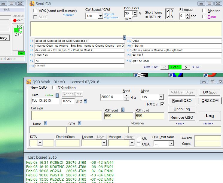Go to the next macro set arrow
The width and height of the screenshot is (223, 183).
[186, 67]
